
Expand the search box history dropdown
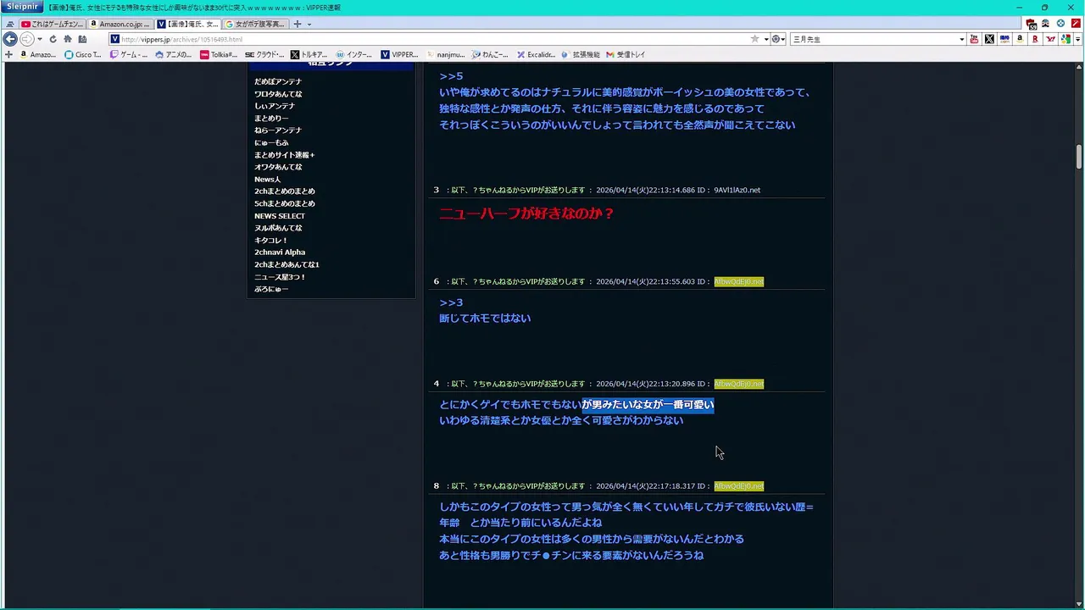[x=961, y=39]
